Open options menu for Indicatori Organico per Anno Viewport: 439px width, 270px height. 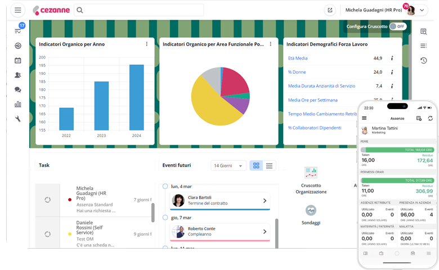[147, 44]
